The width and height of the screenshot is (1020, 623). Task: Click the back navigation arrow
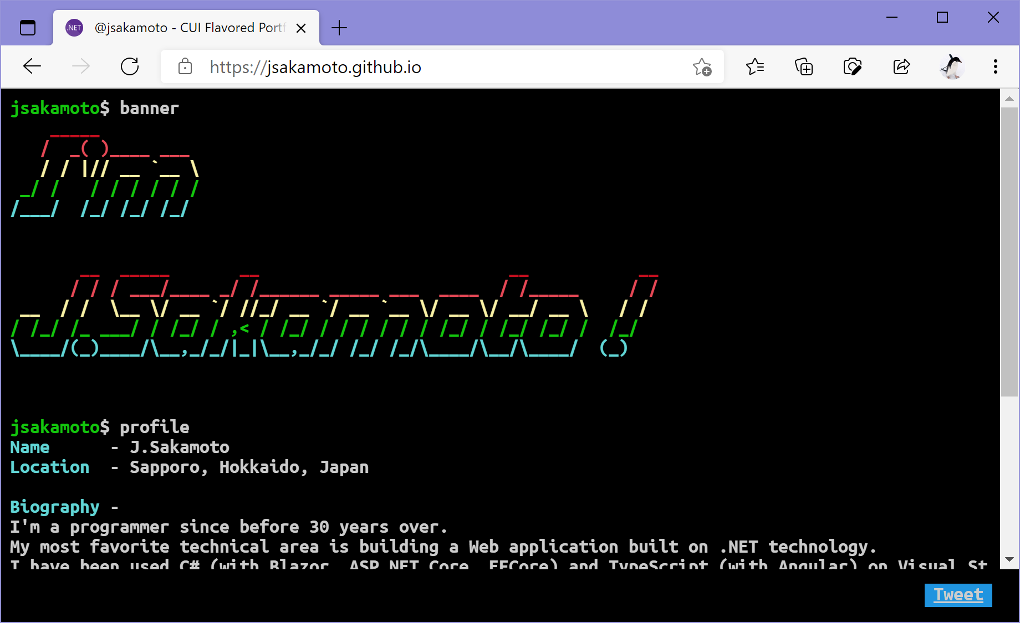click(32, 66)
